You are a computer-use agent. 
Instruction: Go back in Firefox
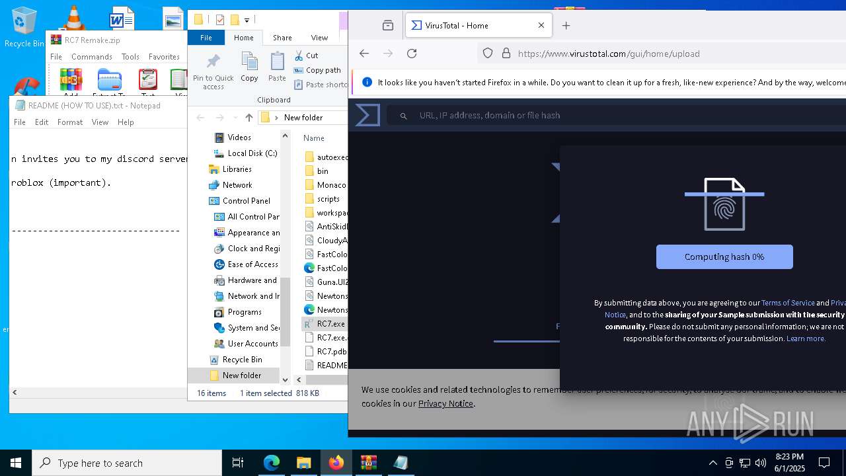pos(364,54)
